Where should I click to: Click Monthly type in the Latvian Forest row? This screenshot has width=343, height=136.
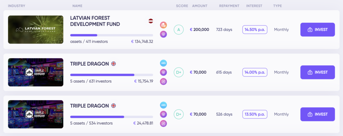(281, 29)
